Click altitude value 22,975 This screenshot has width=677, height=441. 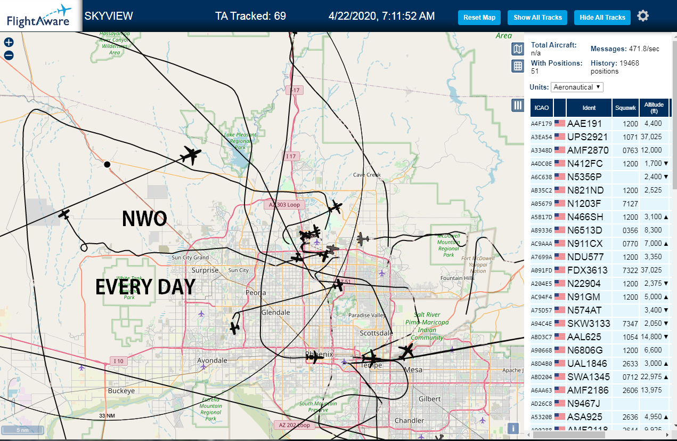(652, 377)
